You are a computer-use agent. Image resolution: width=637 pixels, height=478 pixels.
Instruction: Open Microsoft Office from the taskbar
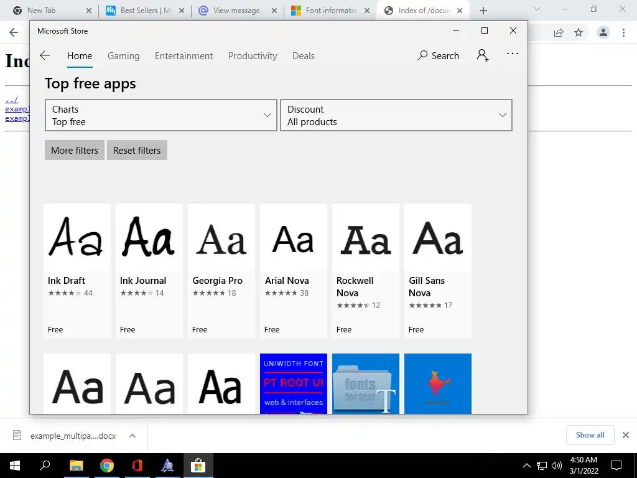[137, 466]
